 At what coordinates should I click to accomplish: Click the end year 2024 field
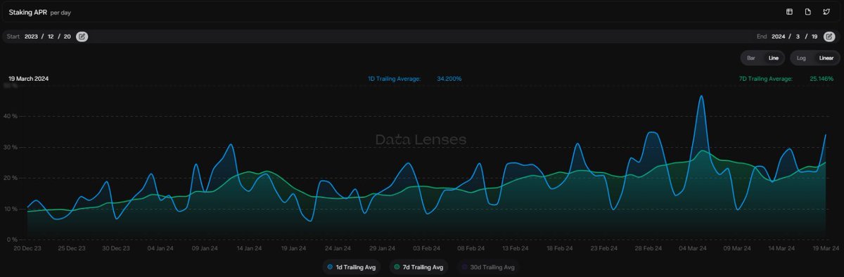[778, 37]
